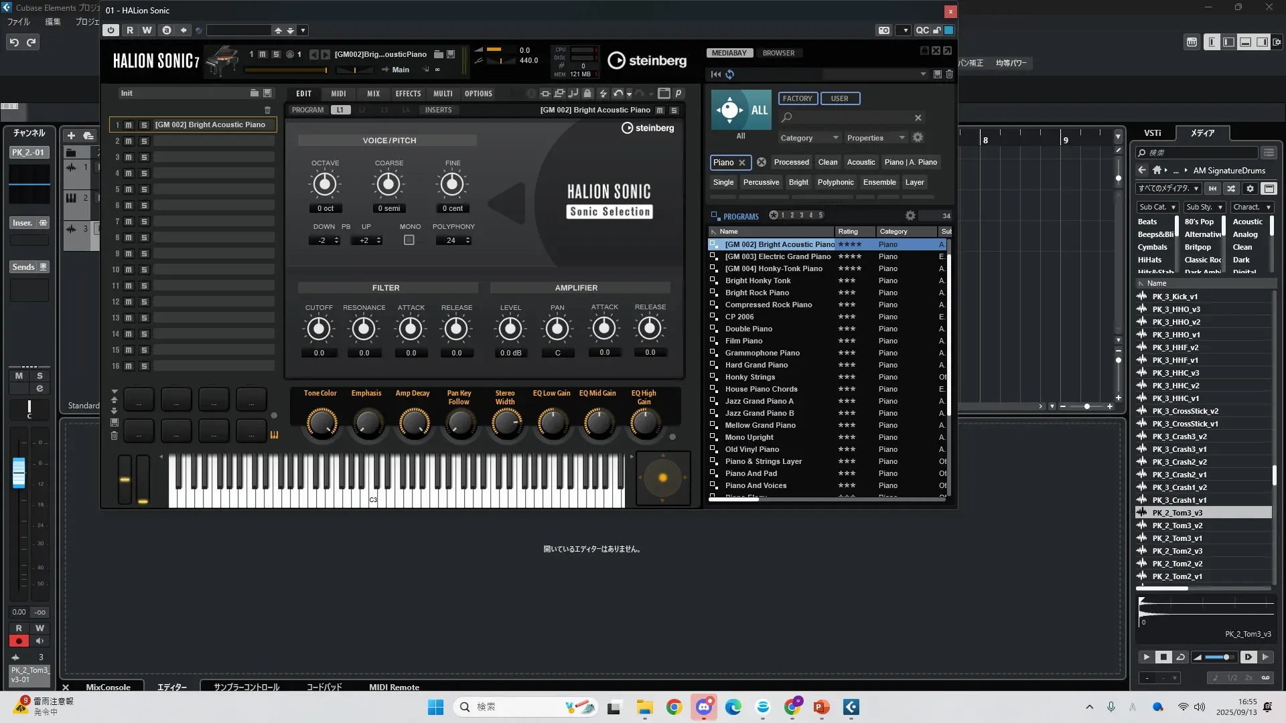
Task: Open MediaBay results settings gear icon
Action: (910, 216)
